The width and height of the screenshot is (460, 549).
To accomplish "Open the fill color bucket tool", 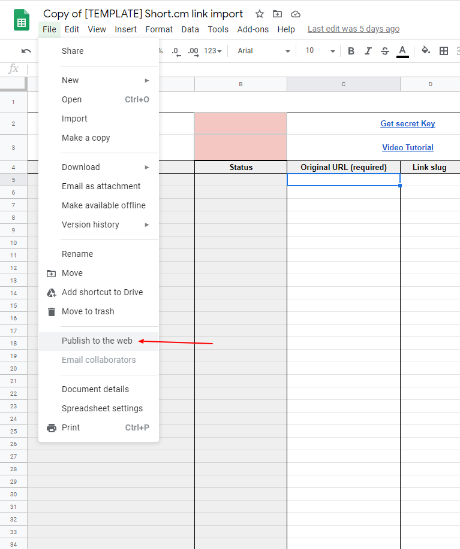I will tap(426, 50).
